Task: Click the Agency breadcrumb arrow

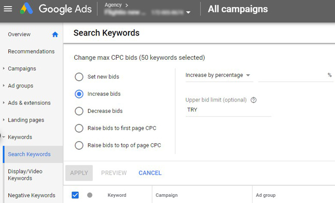Action: point(126,5)
